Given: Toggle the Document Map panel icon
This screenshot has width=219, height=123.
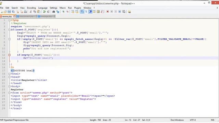Looking at the screenshot, I should (98, 12).
